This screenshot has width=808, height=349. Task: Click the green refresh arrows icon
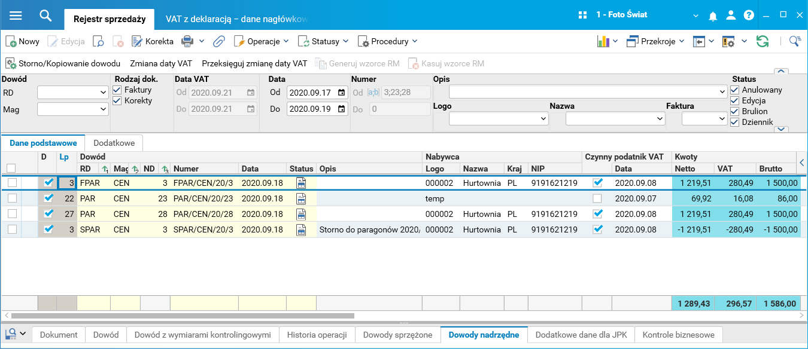(762, 41)
